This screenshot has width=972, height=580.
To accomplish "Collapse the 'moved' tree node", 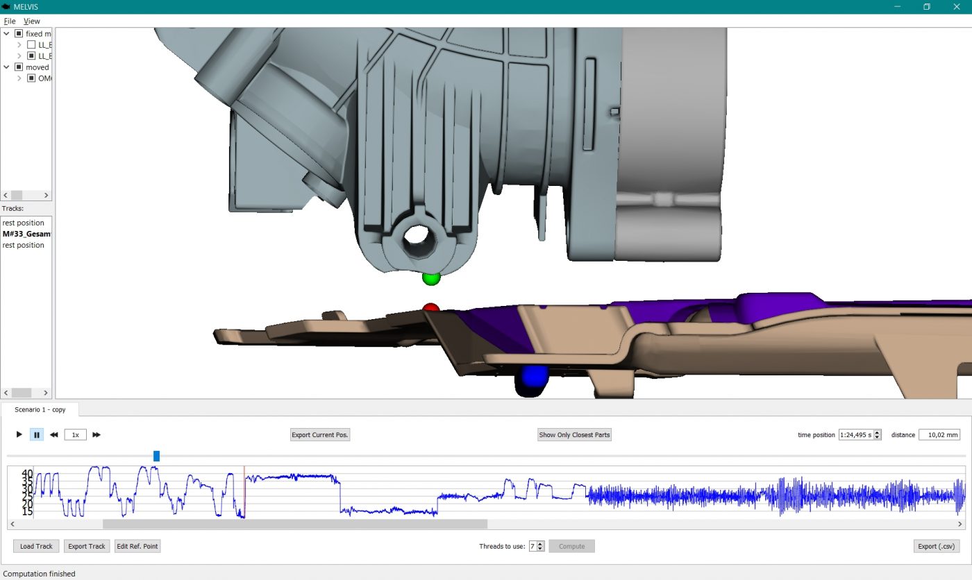I will (7, 67).
